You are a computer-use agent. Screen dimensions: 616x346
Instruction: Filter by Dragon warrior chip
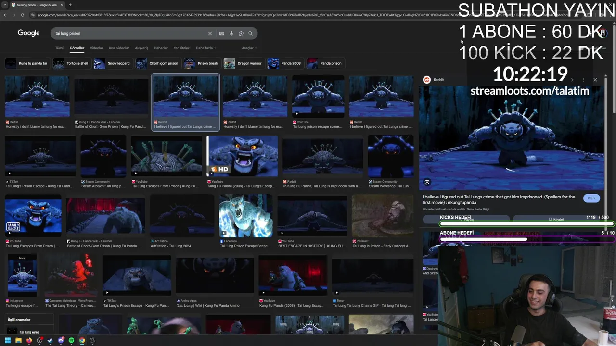[x=244, y=63]
